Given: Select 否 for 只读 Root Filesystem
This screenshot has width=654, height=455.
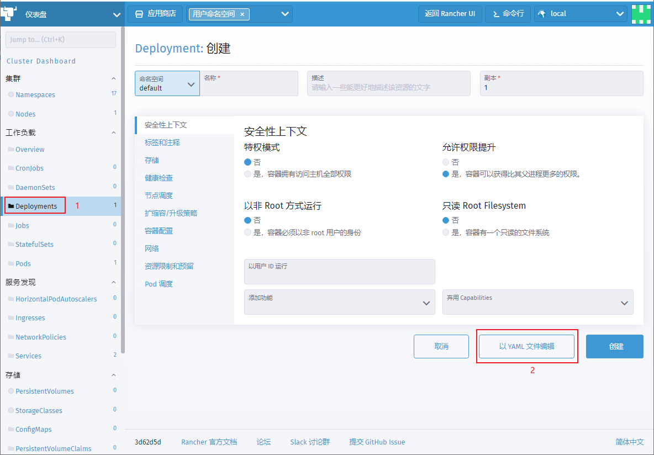Looking at the screenshot, I should coord(446,220).
